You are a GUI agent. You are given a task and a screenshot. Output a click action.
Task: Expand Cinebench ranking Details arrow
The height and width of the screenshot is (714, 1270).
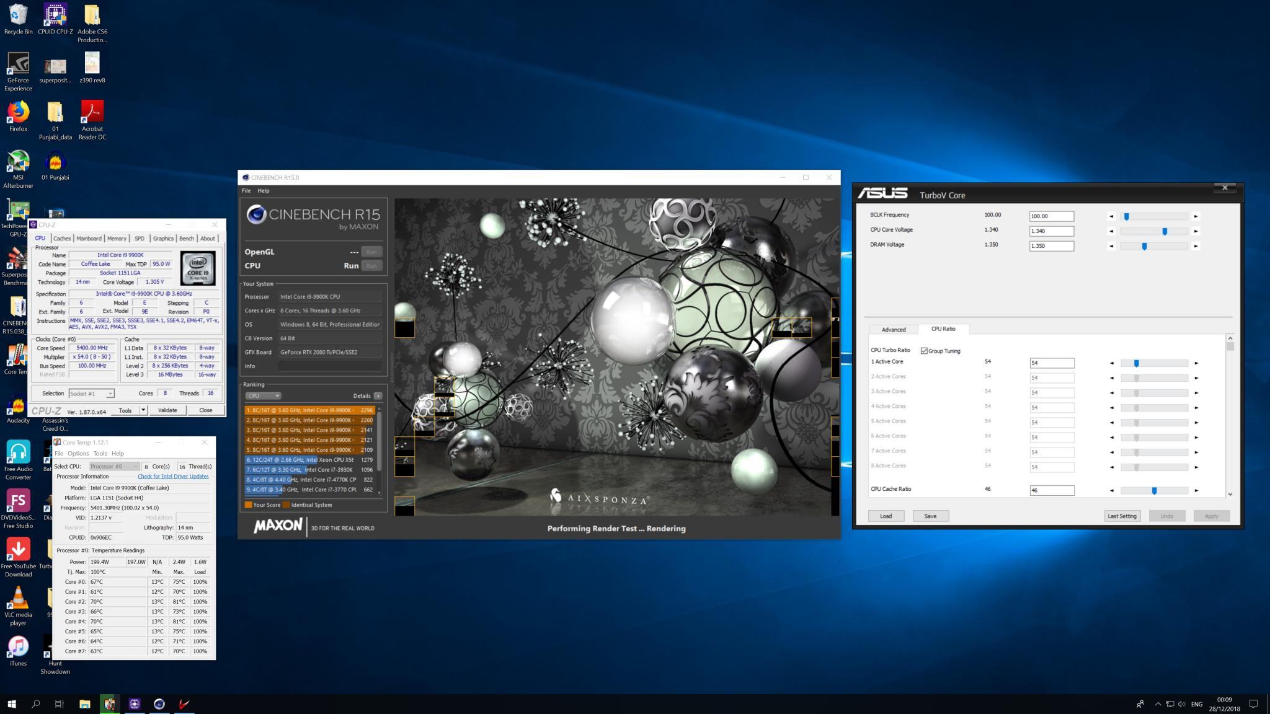[378, 395]
